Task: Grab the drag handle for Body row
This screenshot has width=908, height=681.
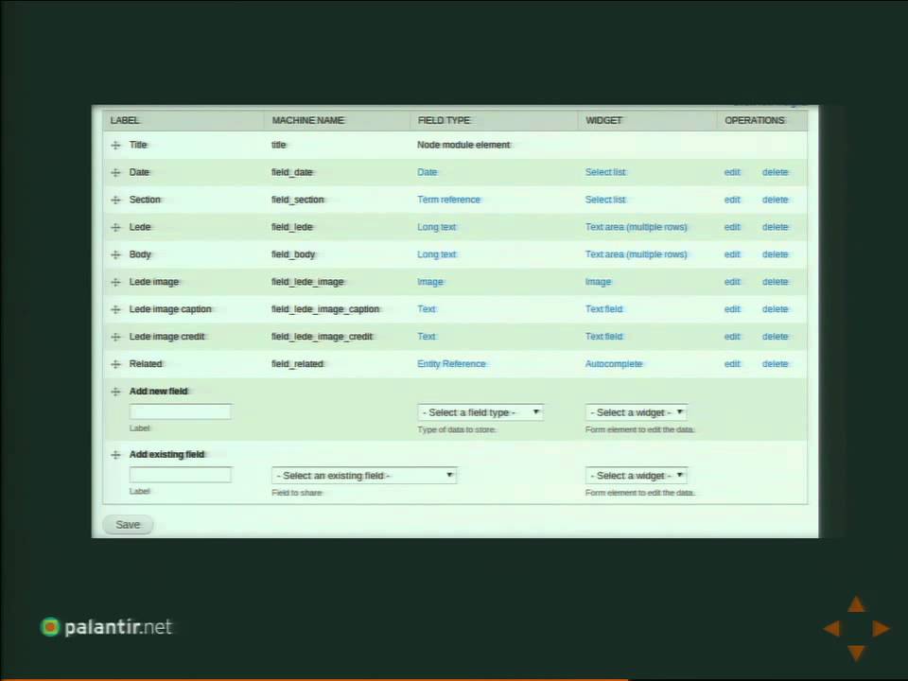Action: [115, 254]
